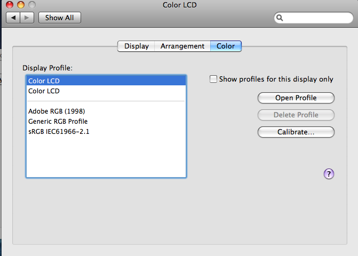
Task: Choose the Adobe RGB (1998) profile
Action: point(57,111)
